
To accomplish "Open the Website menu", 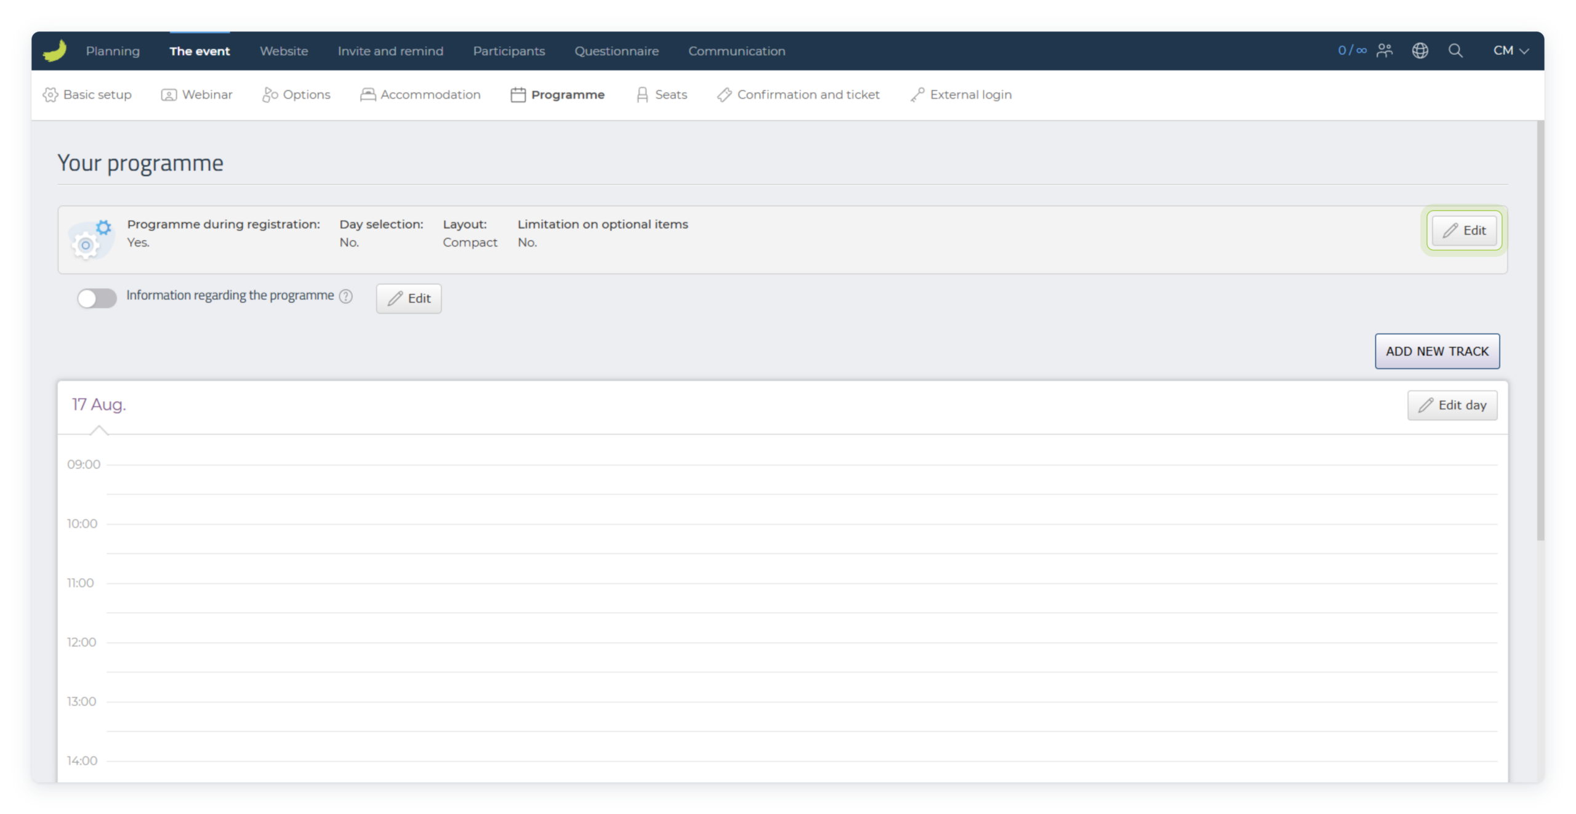I will click(x=284, y=51).
